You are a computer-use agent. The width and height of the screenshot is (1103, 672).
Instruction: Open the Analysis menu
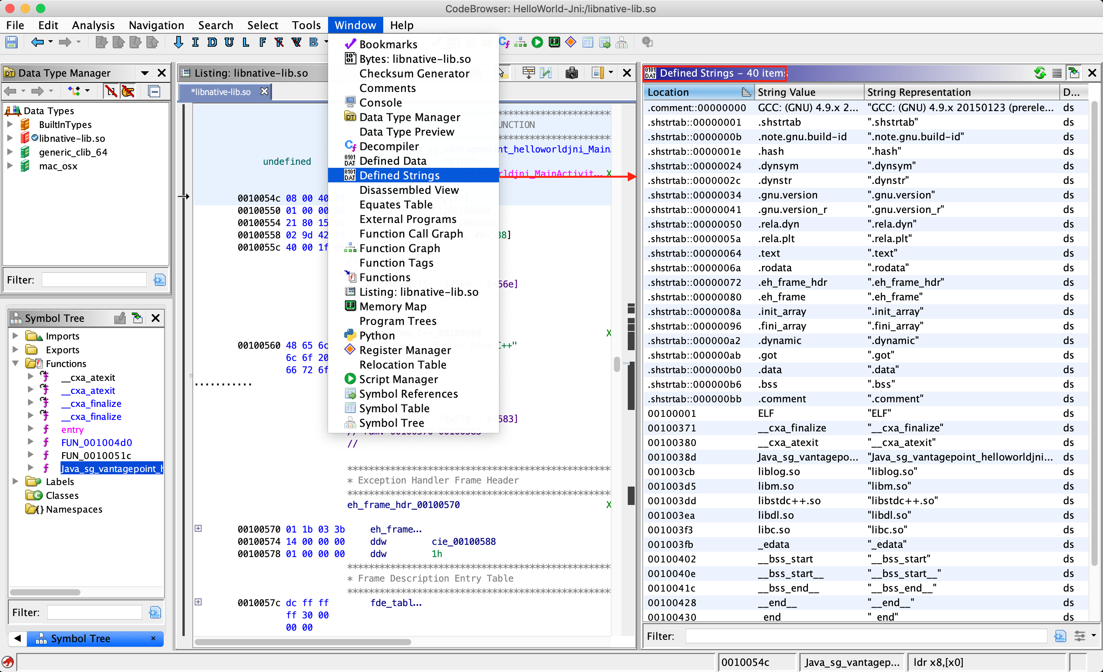coord(93,25)
